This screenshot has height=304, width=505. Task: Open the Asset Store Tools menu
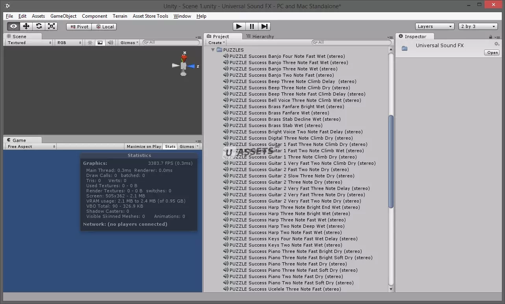150,16
